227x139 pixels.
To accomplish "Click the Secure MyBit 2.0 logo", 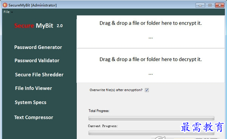I will [x=38, y=26].
